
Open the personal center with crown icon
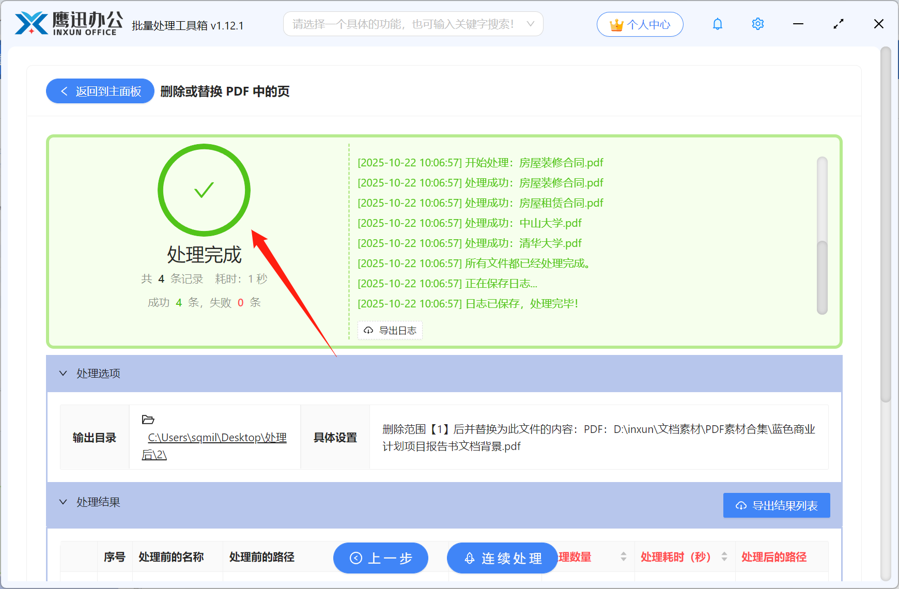click(640, 24)
